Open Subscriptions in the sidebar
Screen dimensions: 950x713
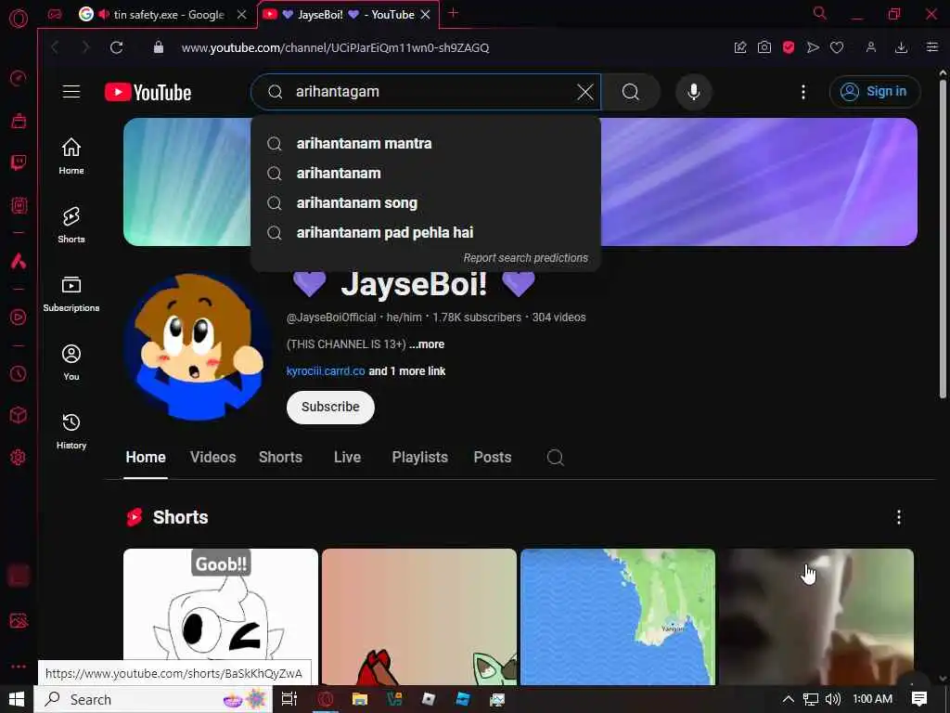pyautogui.click(x=71, y=293)
